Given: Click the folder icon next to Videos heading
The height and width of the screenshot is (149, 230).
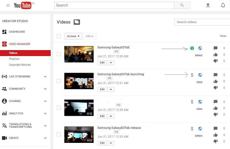Looking at the screenshot, I should pyautogui.click(x=77, y=22).
